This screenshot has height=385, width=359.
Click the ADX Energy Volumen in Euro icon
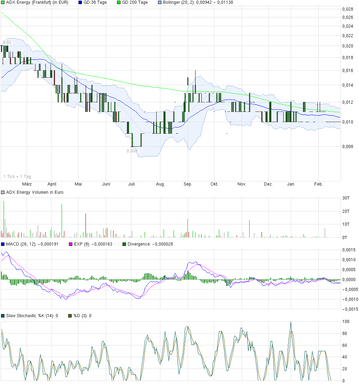(x=2, y=192)
